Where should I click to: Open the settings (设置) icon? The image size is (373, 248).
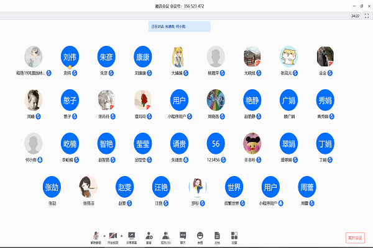coord(234,236)
